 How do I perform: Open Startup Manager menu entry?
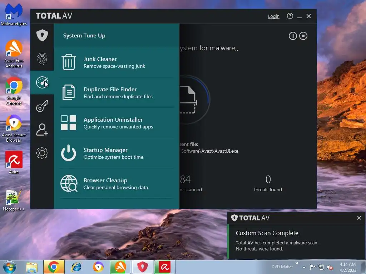117,153
